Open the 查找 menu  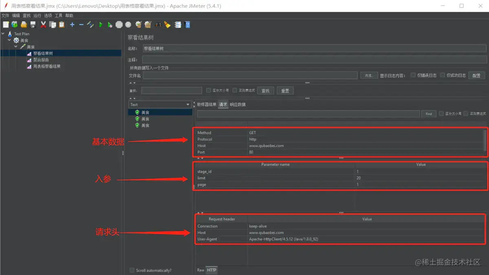26,16
